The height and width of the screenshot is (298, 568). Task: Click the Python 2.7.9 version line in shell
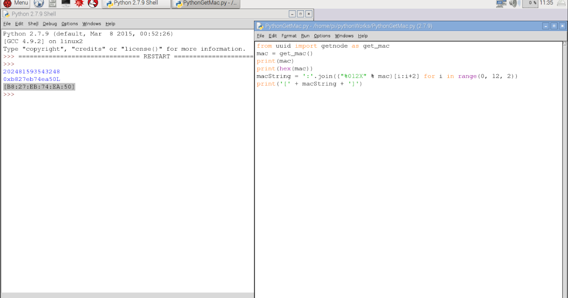pyautogui.click(x=88, y=34)
